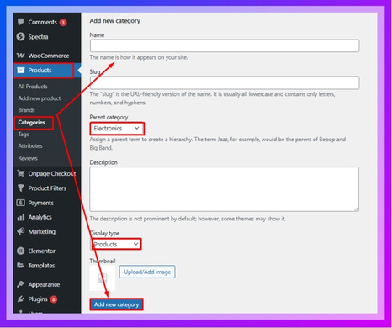
Task: Open the Attributes submenu item
Action: pyautogui.click(x=30, y=145)
